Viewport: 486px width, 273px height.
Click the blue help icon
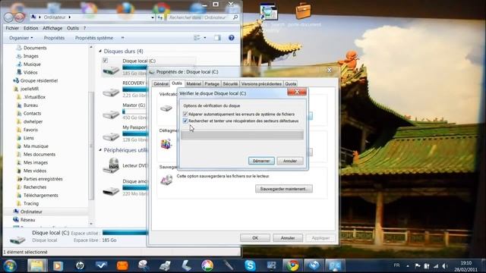click(x=231, y=38)
